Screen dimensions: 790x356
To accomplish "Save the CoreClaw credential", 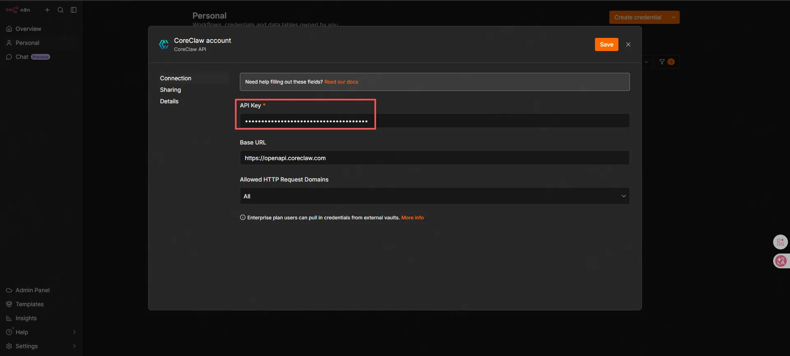I will click(x=606, y=44).
